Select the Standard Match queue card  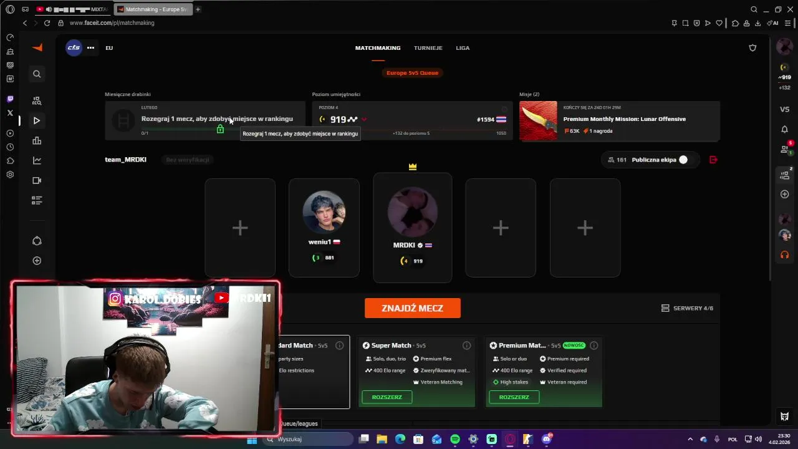[x=314, y=372]
